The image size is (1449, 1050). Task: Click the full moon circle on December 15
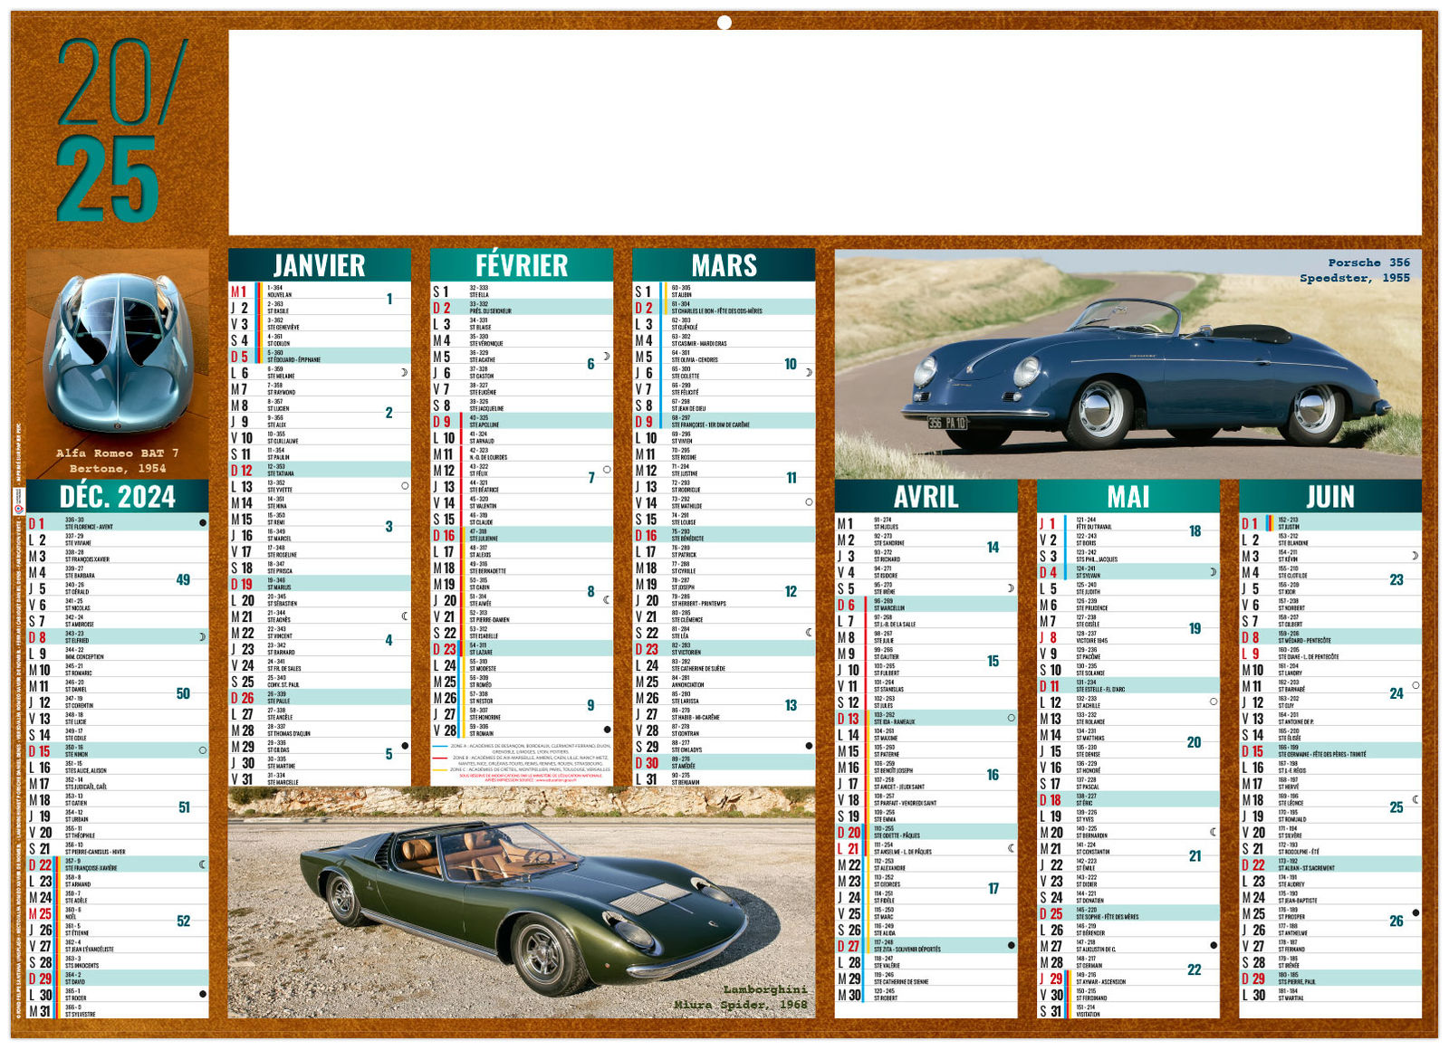tap(203, 751)
